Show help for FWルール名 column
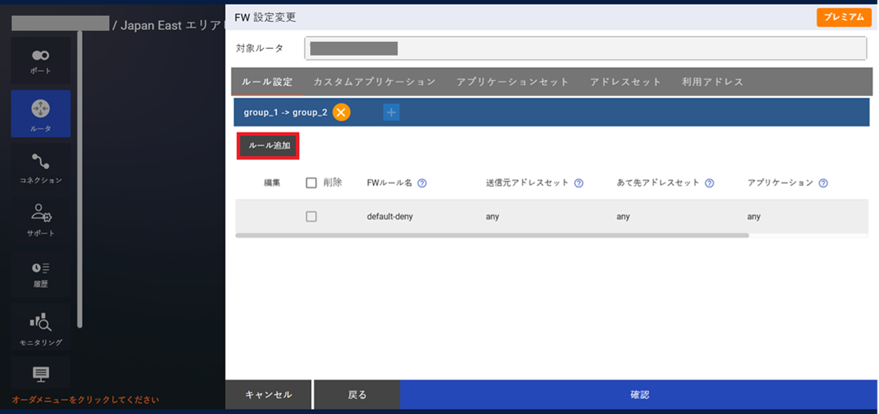This screenshot has height=414, width=879. point(422,183)
